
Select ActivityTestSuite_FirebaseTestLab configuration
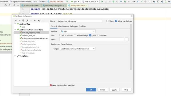pyautogui.click(x=35, y=38)
